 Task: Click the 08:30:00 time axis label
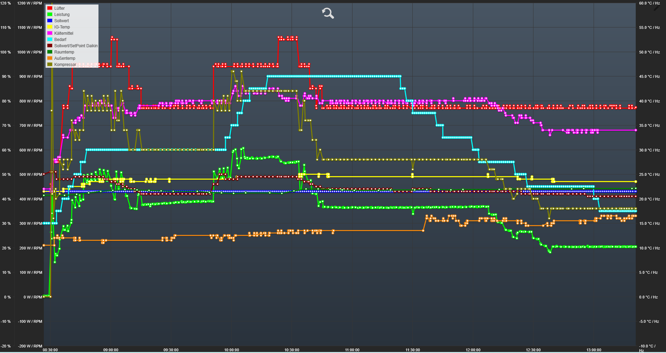click(50, 350)
